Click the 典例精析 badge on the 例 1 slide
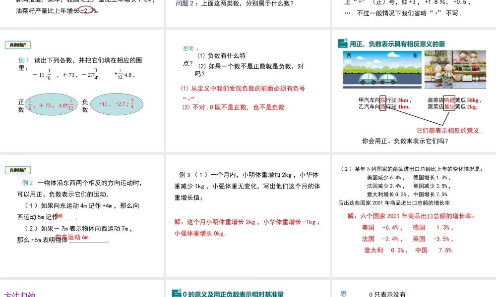The image size is (496, 297). click(x=18, y=45)
